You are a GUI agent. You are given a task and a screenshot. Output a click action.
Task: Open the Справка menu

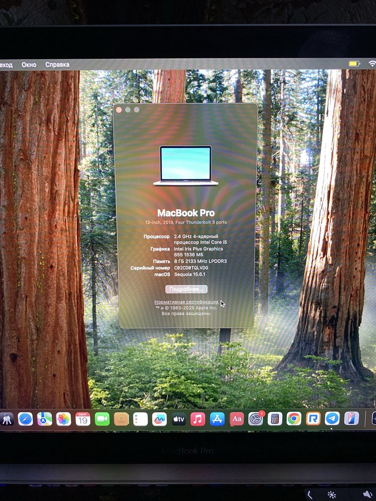point(57,65)
